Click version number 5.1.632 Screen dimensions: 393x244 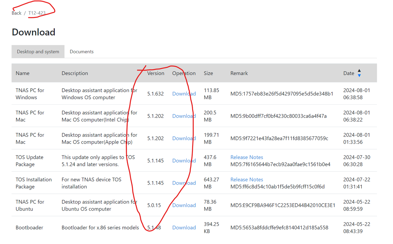point(155,94)
